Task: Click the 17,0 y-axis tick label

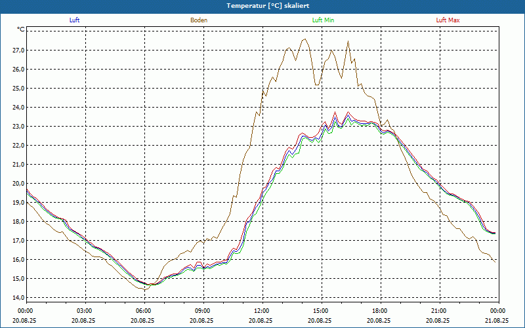Action: [18, 241]
